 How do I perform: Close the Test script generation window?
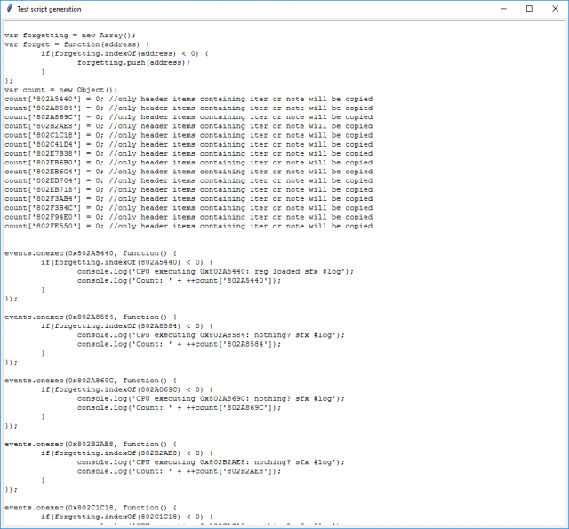coord(556,8)
